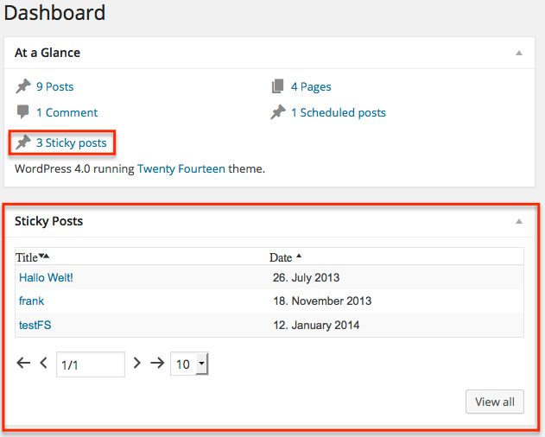Go to previous page using chevron
545x437 pixels.
[x=43, y=364]
